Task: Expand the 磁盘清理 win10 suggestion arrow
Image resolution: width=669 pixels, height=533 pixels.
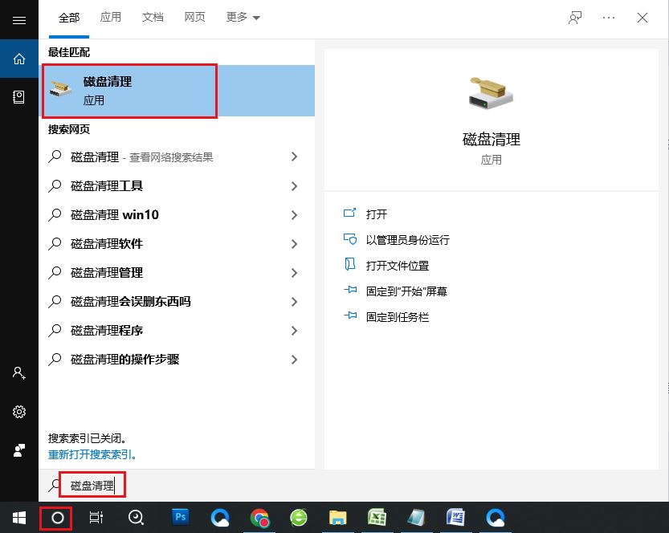Action: pos(294,215)
